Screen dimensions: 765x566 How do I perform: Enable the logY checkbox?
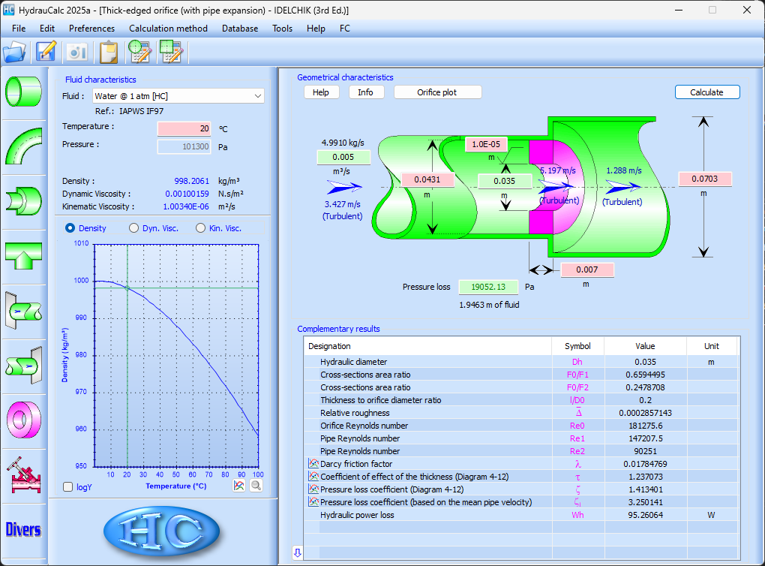click(x=69, y=487)
